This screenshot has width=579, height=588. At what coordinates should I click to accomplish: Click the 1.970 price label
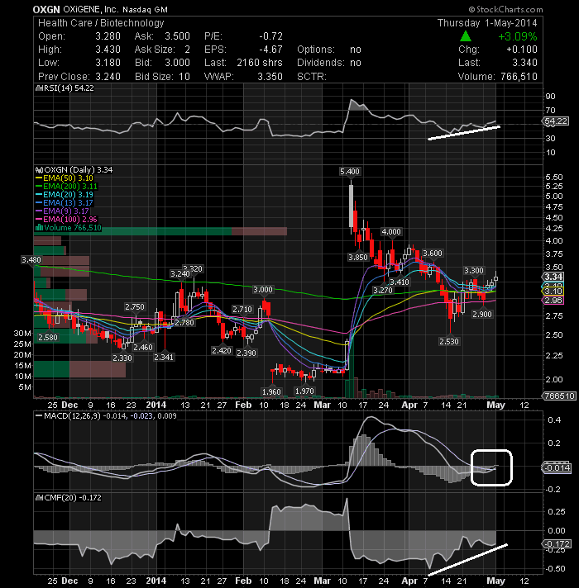click(x=304, y=391)
